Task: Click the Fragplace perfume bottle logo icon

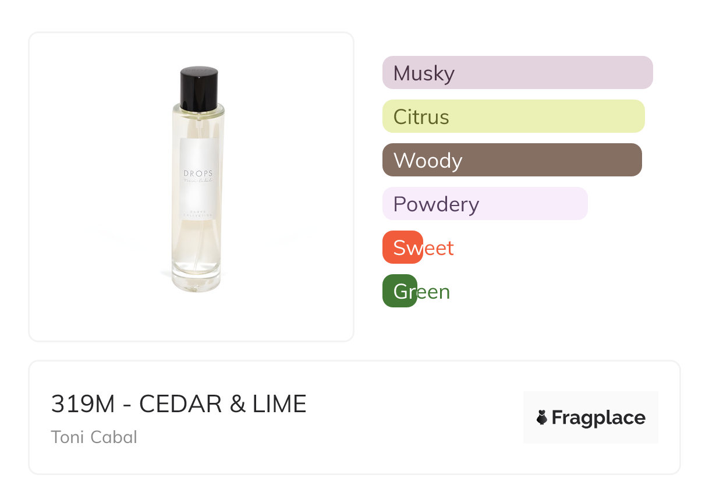Action: 542,417
